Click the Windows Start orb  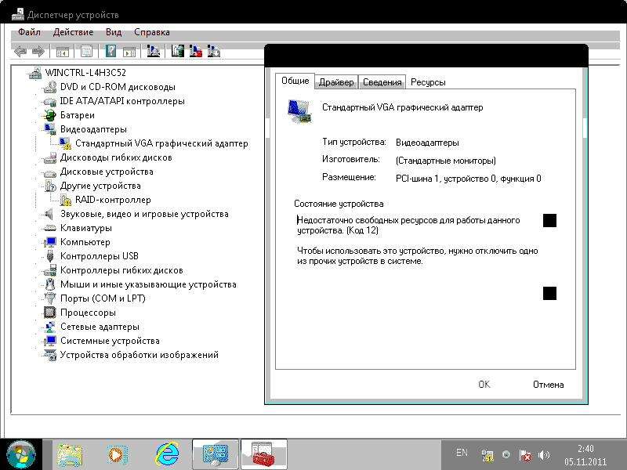(21, 454)
